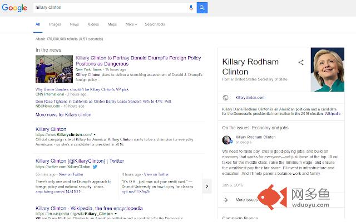Activate voice search microphone icon
Image resolution: width=356 pixels, height=222 pixels.
tap(191, 8)
